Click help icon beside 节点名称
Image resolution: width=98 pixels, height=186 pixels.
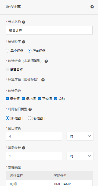point(24,22)
